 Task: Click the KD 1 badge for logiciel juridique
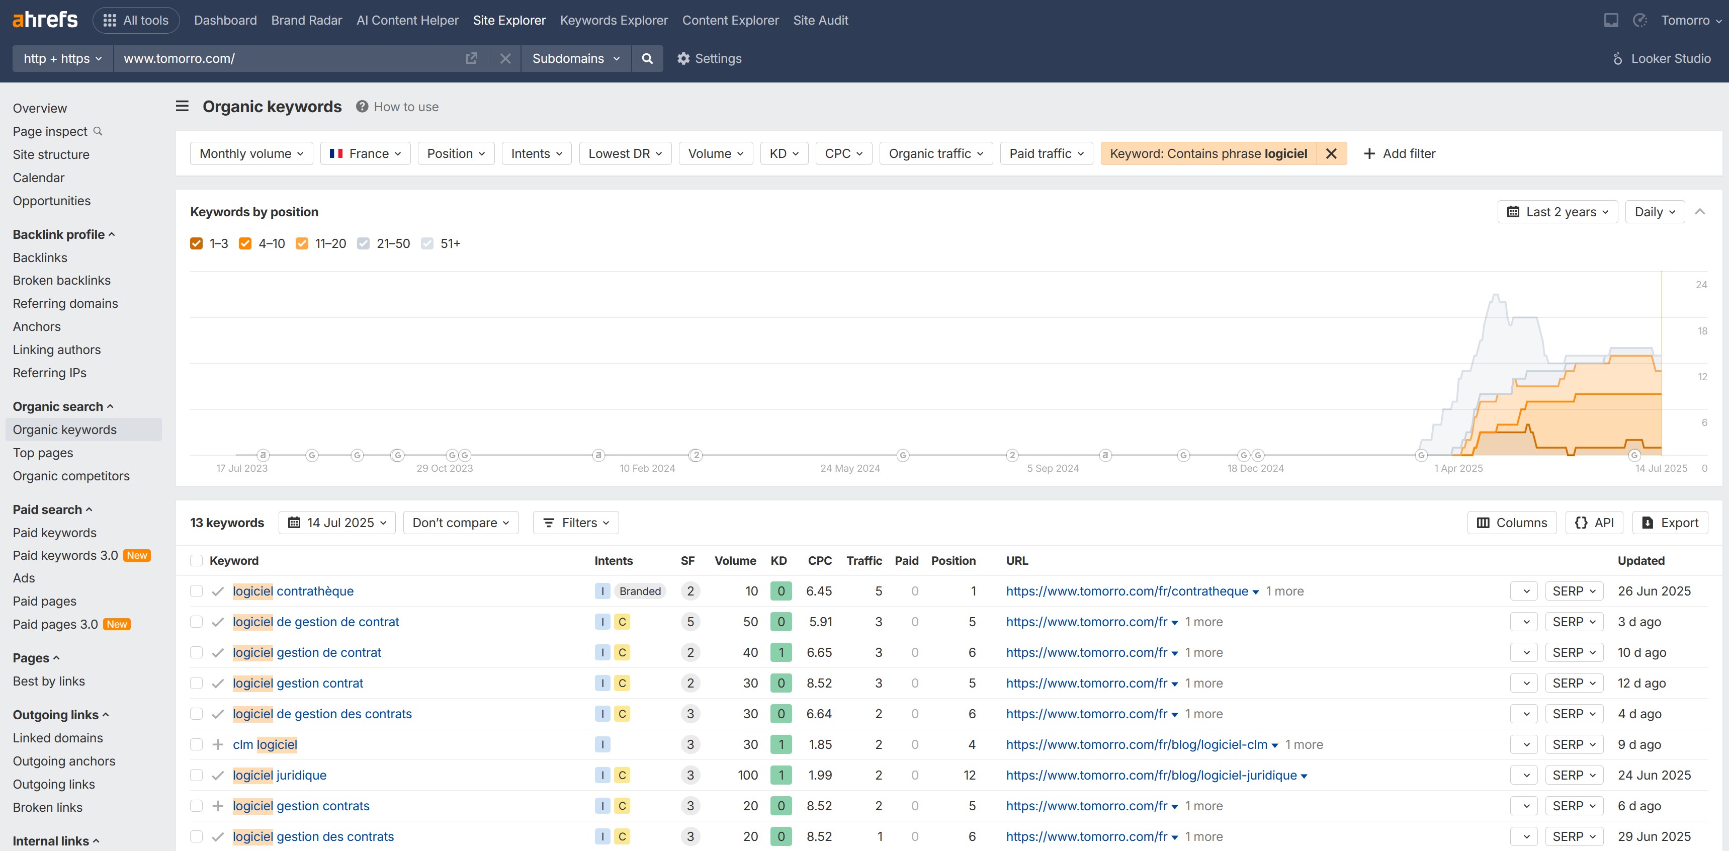coord(781,775)
